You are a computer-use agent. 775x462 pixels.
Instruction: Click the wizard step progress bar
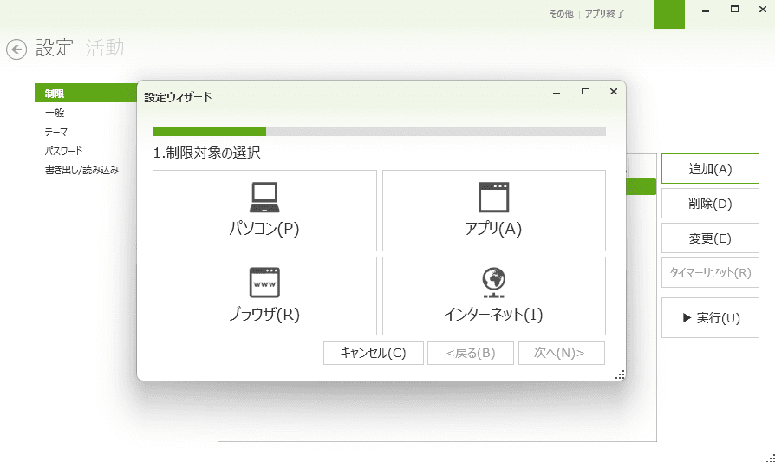[379, 132]
